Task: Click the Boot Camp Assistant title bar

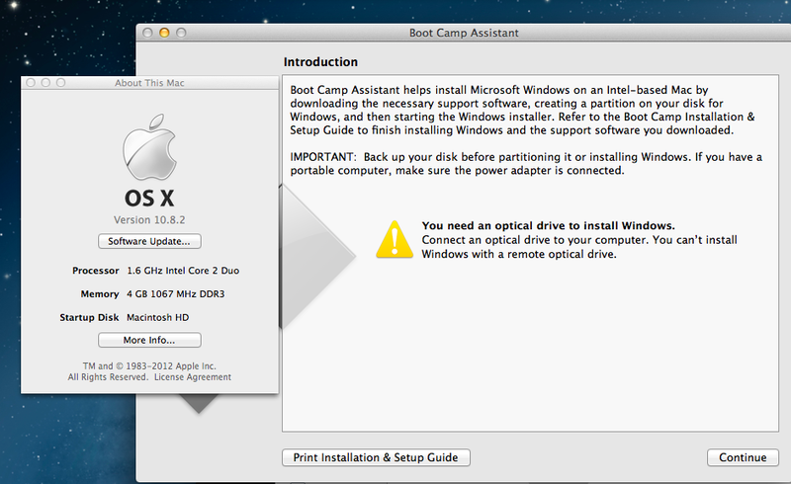Action: click(464, 33)
